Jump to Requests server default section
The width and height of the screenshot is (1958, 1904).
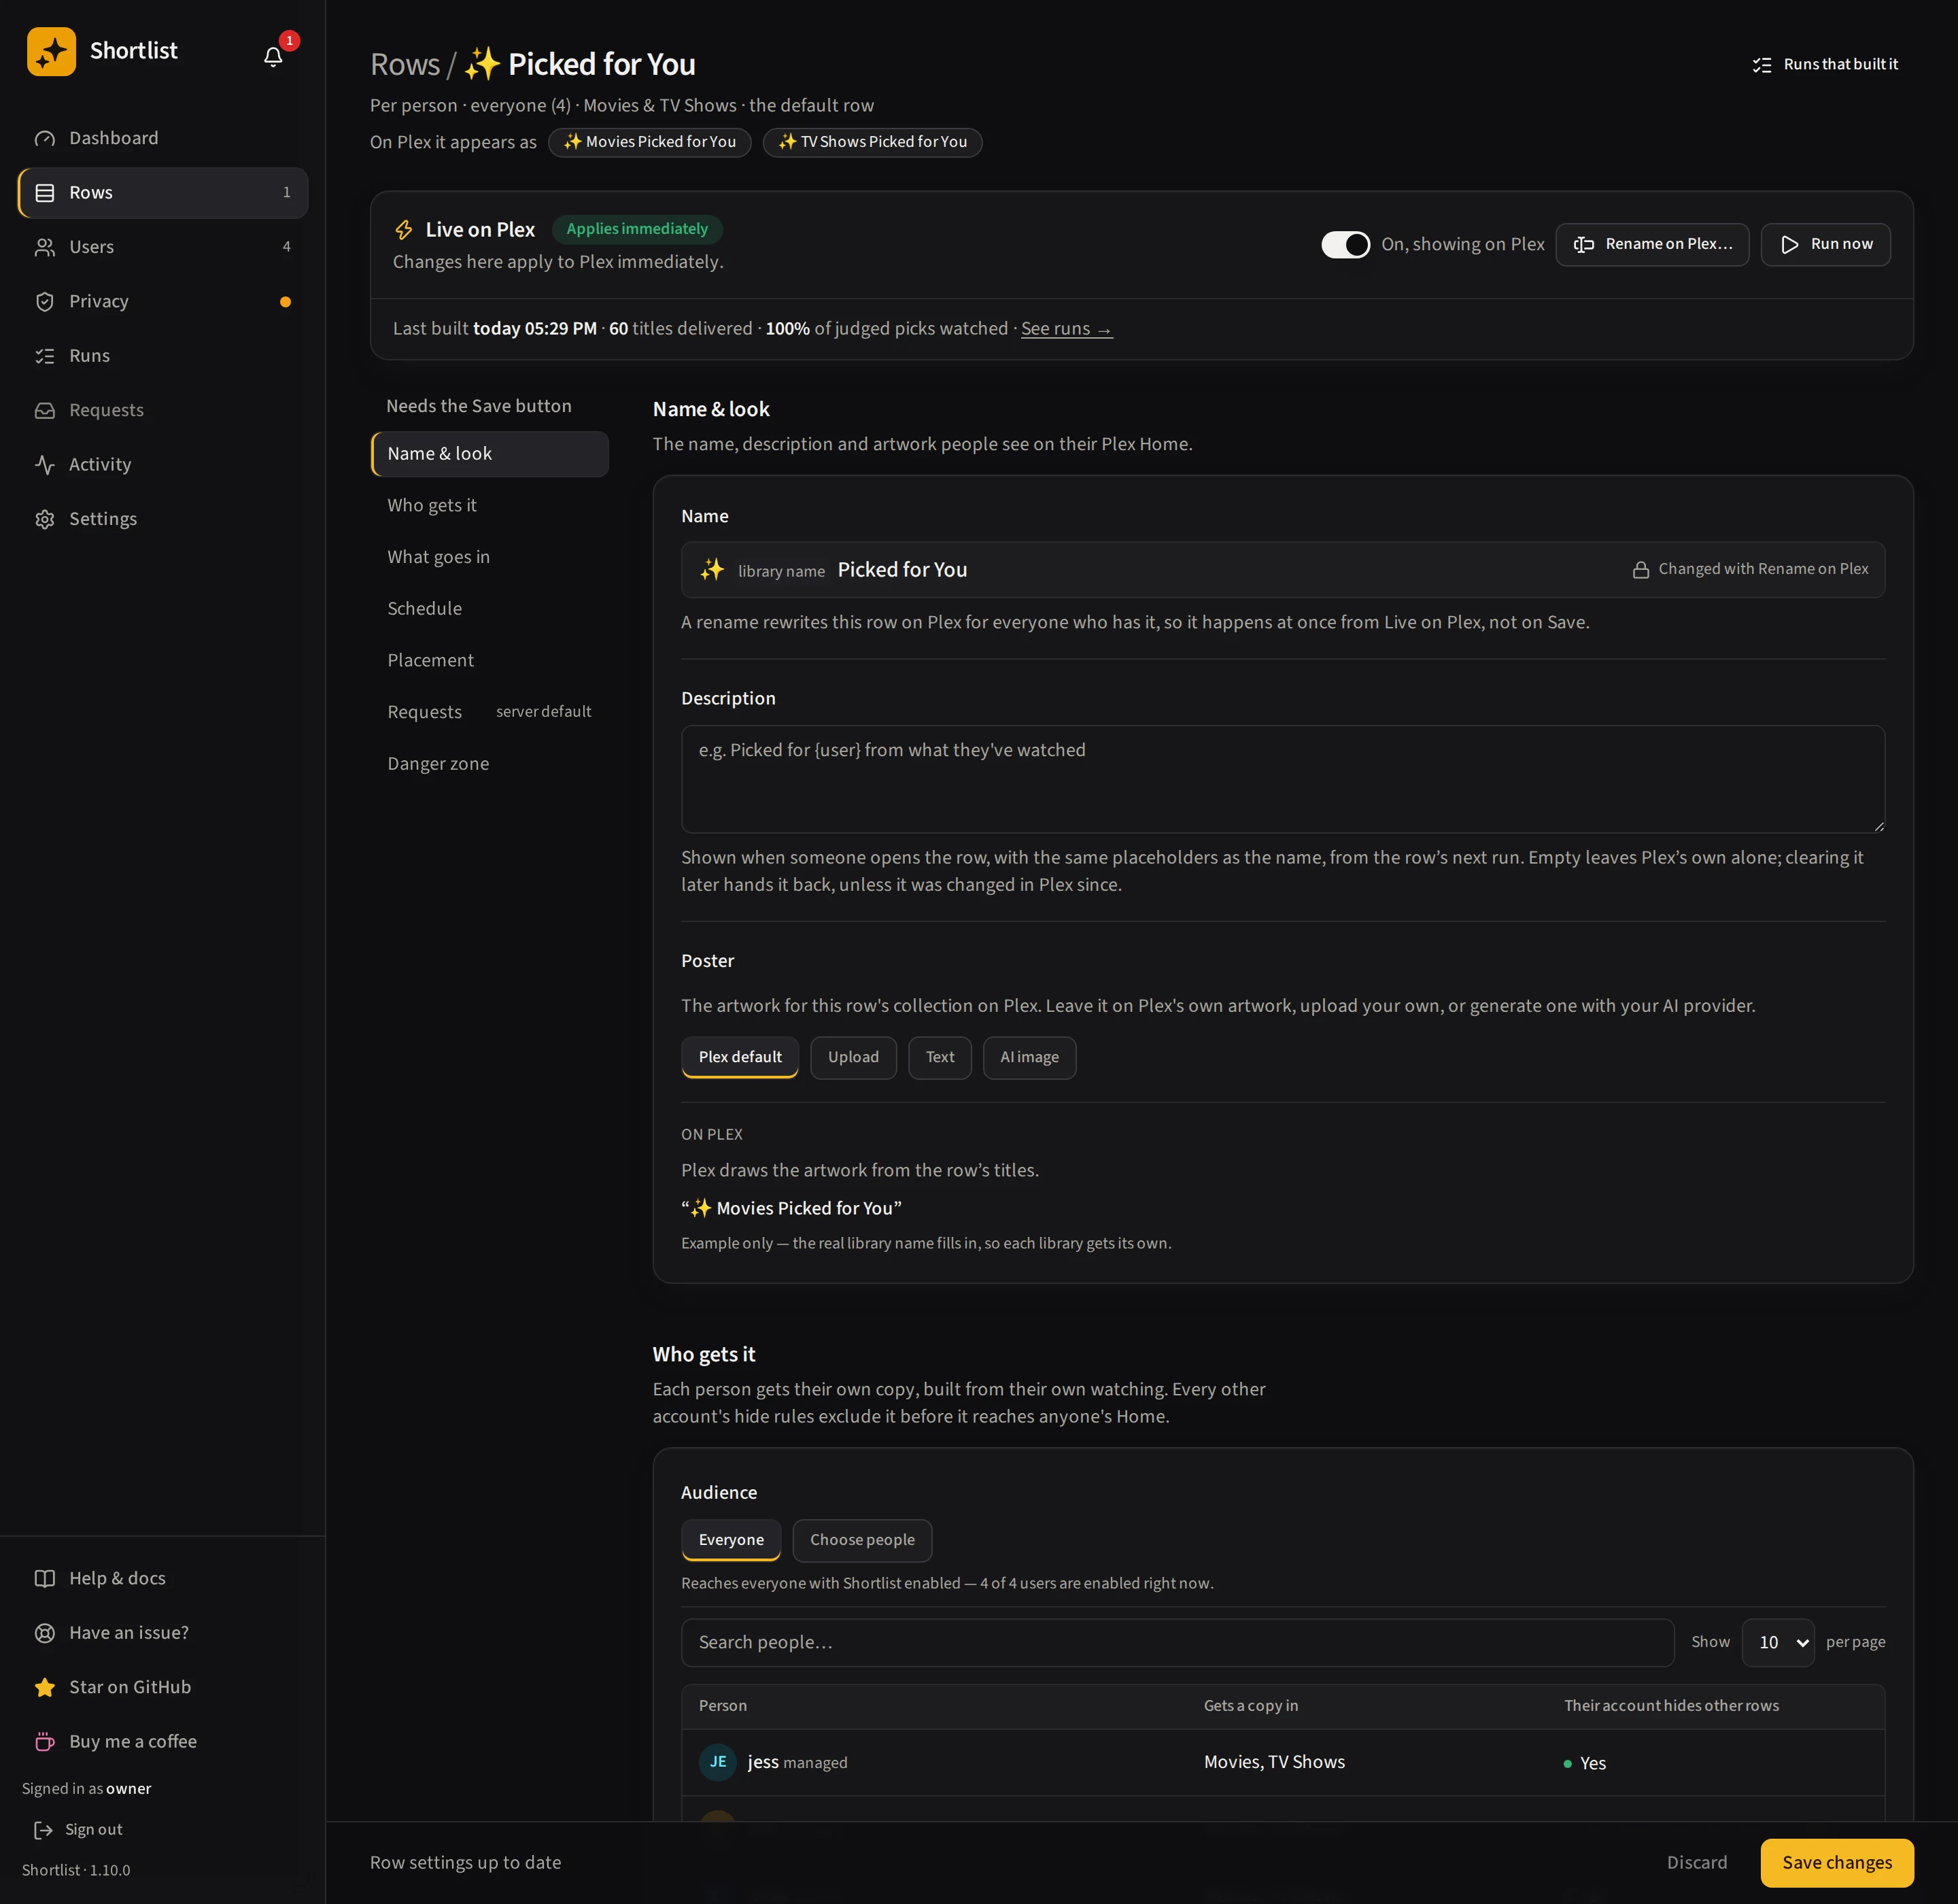(490, 712)
